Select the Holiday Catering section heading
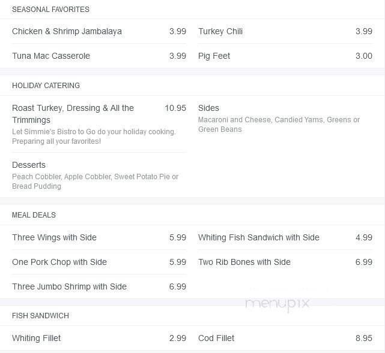385x353 pixels. [x=46, y=86]
